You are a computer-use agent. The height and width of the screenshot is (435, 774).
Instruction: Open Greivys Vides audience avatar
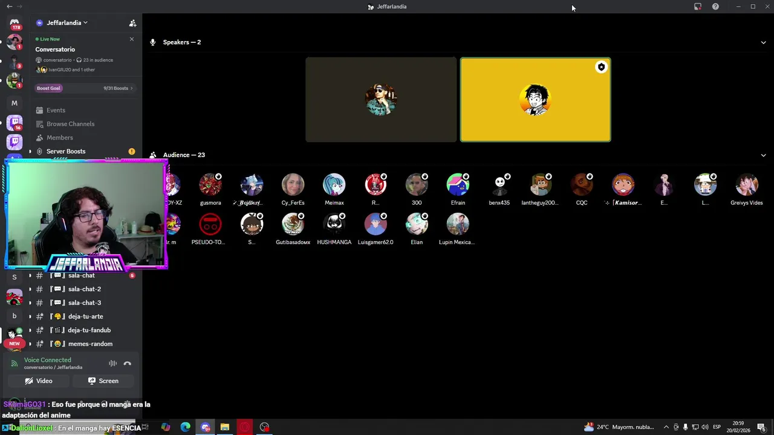[x=746, y=185]
